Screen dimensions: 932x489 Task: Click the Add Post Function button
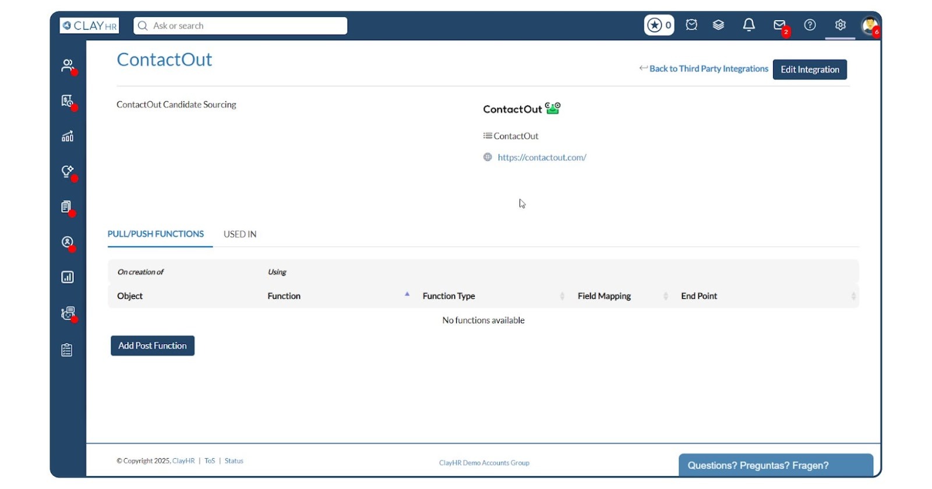pyautogui.click(x=153, y=346)
